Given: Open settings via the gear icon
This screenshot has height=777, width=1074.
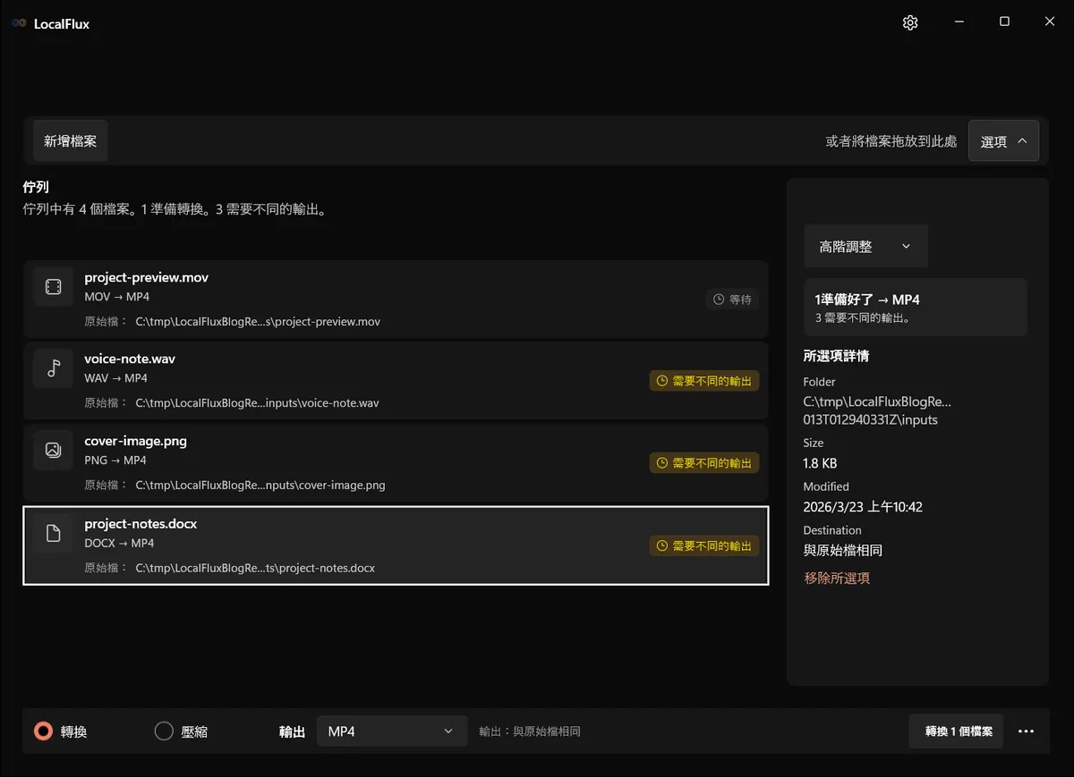Looking at the screenshot, I should coord(910,23).
